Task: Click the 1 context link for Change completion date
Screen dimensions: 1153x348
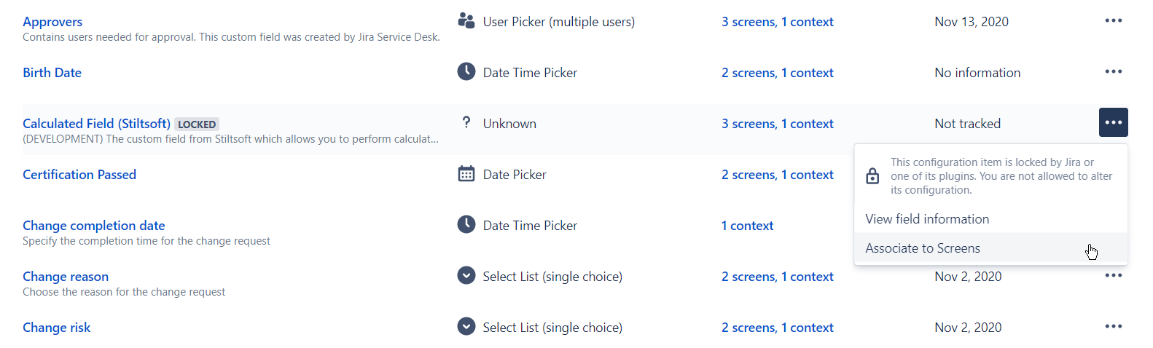Action: click(x=747, y=226)
